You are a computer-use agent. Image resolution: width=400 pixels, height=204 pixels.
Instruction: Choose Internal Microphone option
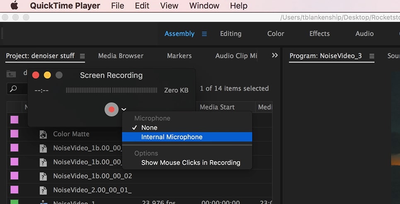pyautogui.click(x=187, y=137)
